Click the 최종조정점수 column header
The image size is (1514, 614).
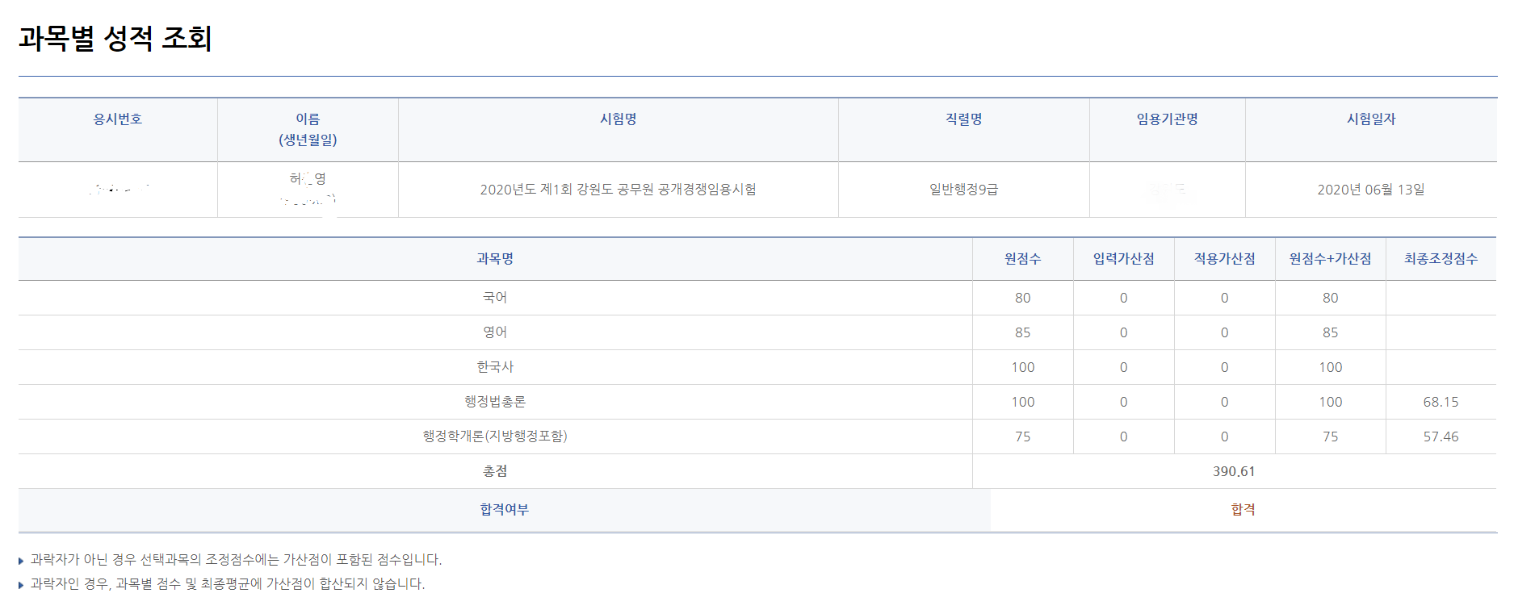1441,259
